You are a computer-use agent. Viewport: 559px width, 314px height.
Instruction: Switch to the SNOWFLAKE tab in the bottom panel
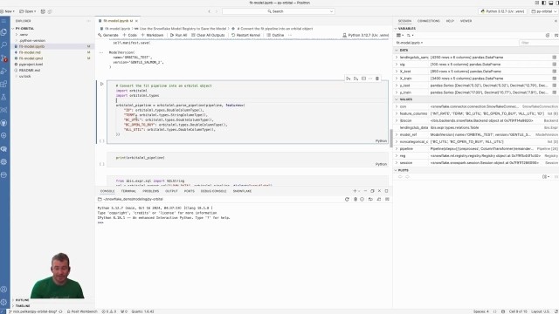pyautogui.click(x=243, y=191)
